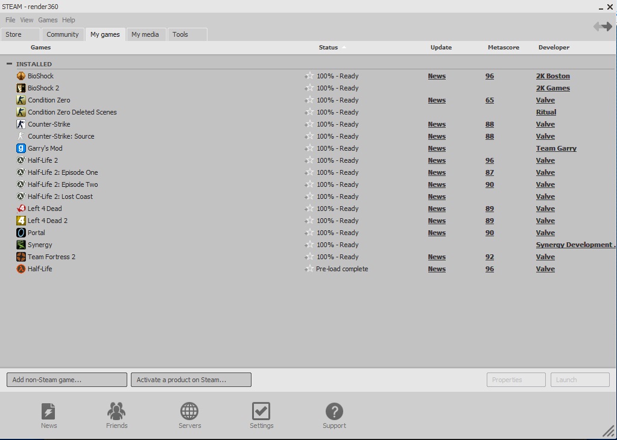Open Metascore 92 for Team Fortress 2
This screenshot has width=617, height=440.
pos(490,257)
